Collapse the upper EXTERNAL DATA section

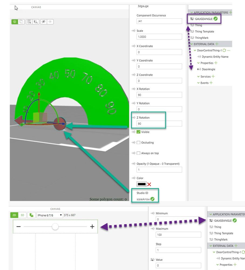click(x=192, y=44)
